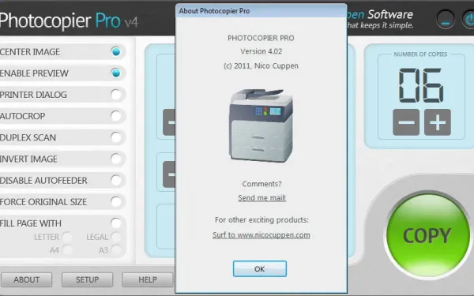
Task: Turn on AUTOCROP
Action: pos(116,116)
